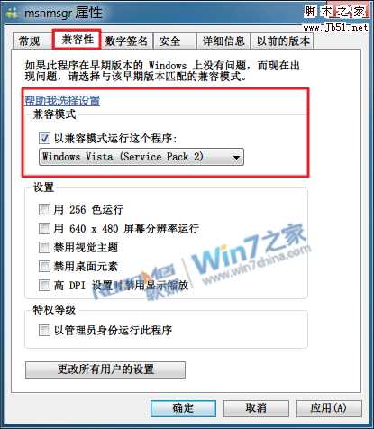
Task: Check 高 DPI 设置时禁用显示缩放 option
Action: (x=44, y=285)
